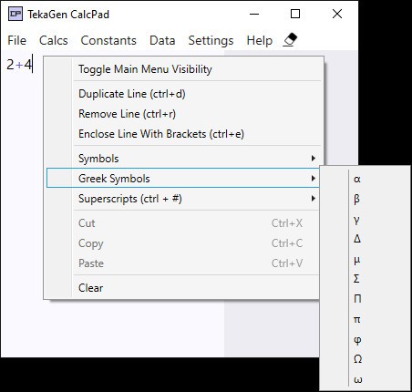Open the Constants menu

(108, 40)
